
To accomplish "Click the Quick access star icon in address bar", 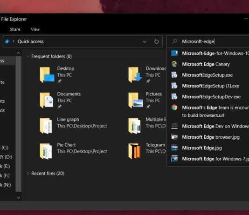I will click(x=7, y=41).
